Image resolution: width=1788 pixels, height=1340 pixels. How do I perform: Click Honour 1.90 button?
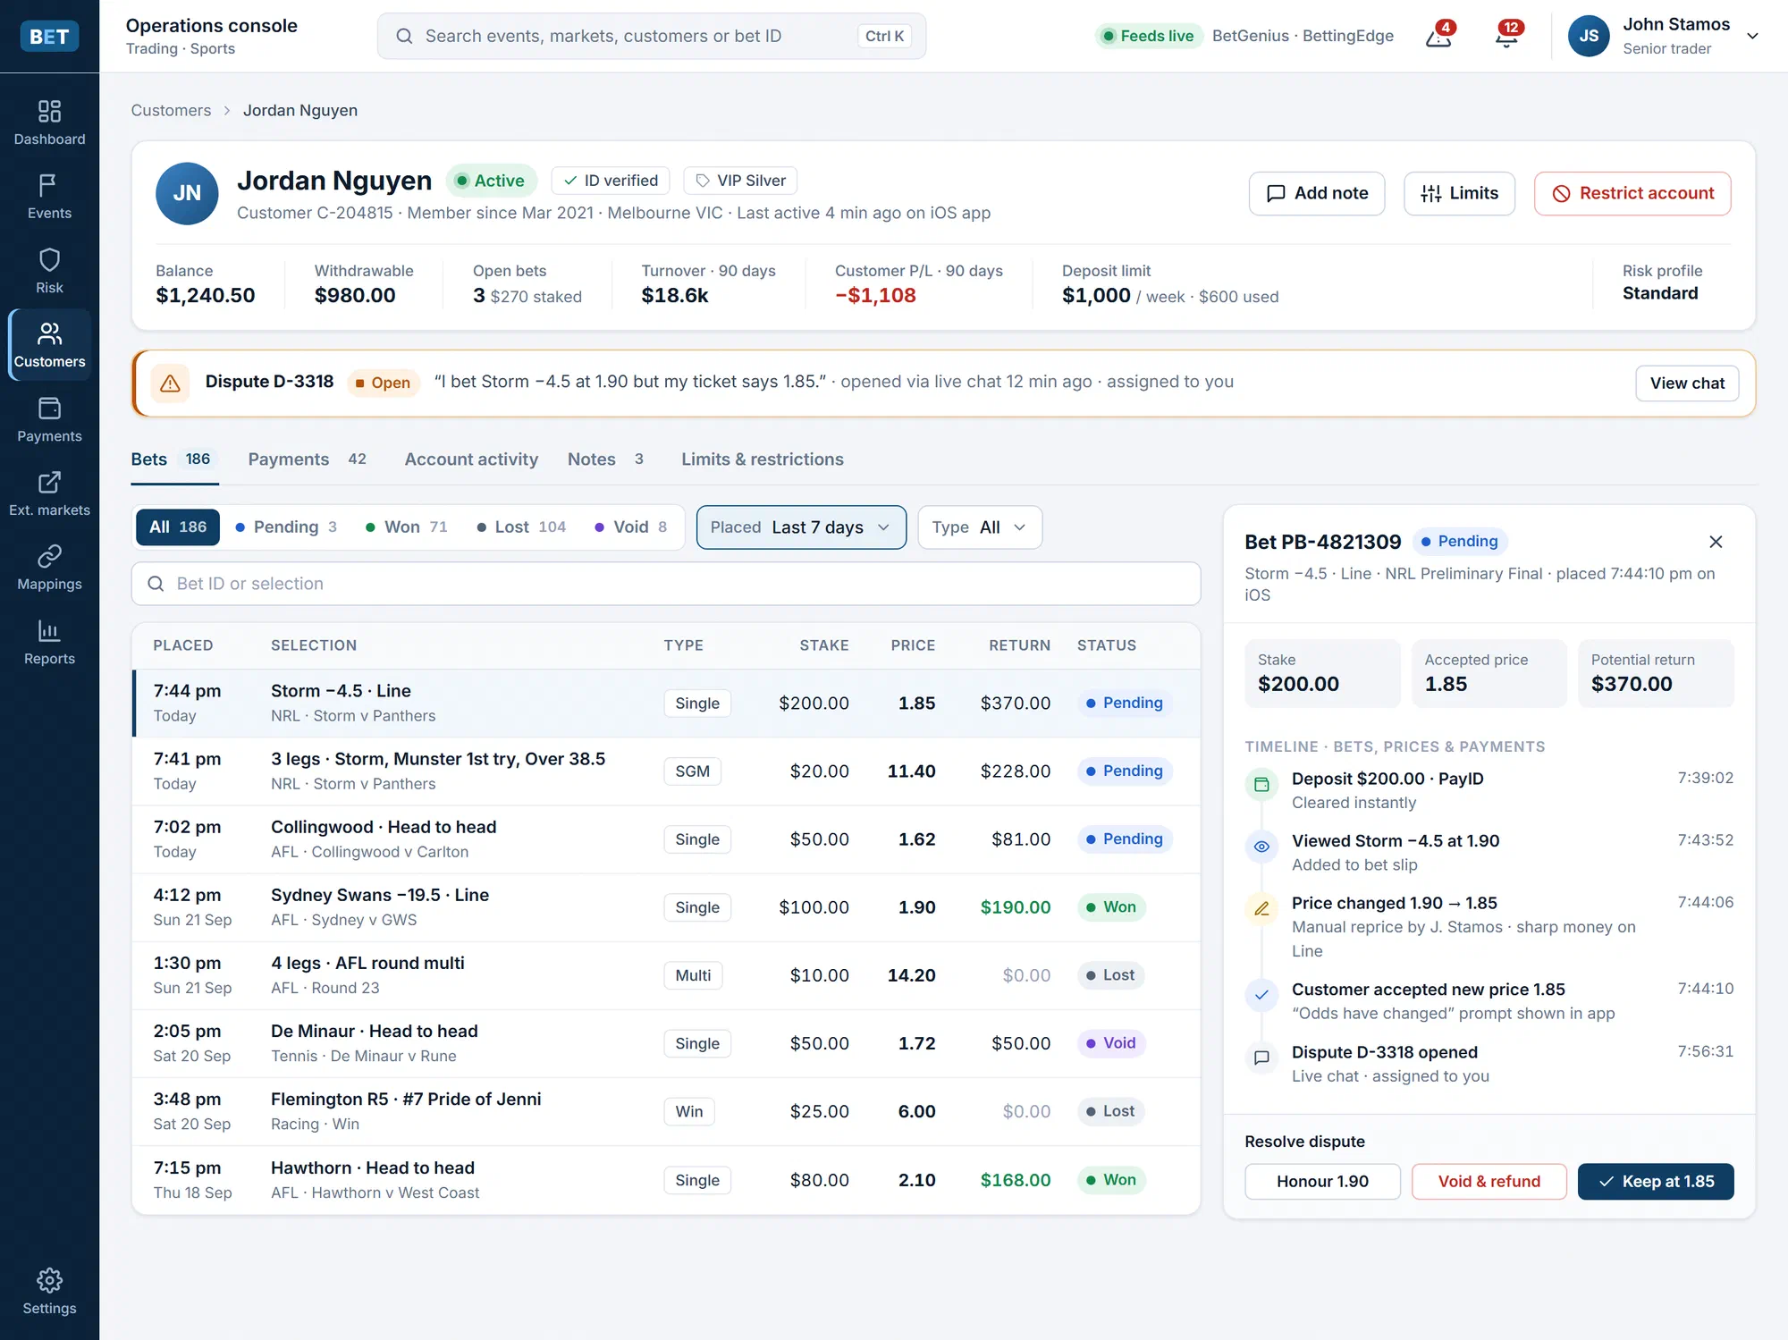1322,1182
